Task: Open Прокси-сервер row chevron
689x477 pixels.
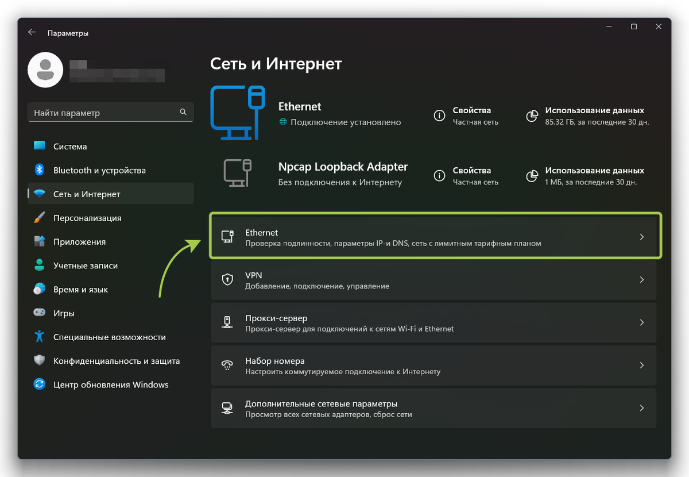Action: pyautogui.click(x=642, y=322)
